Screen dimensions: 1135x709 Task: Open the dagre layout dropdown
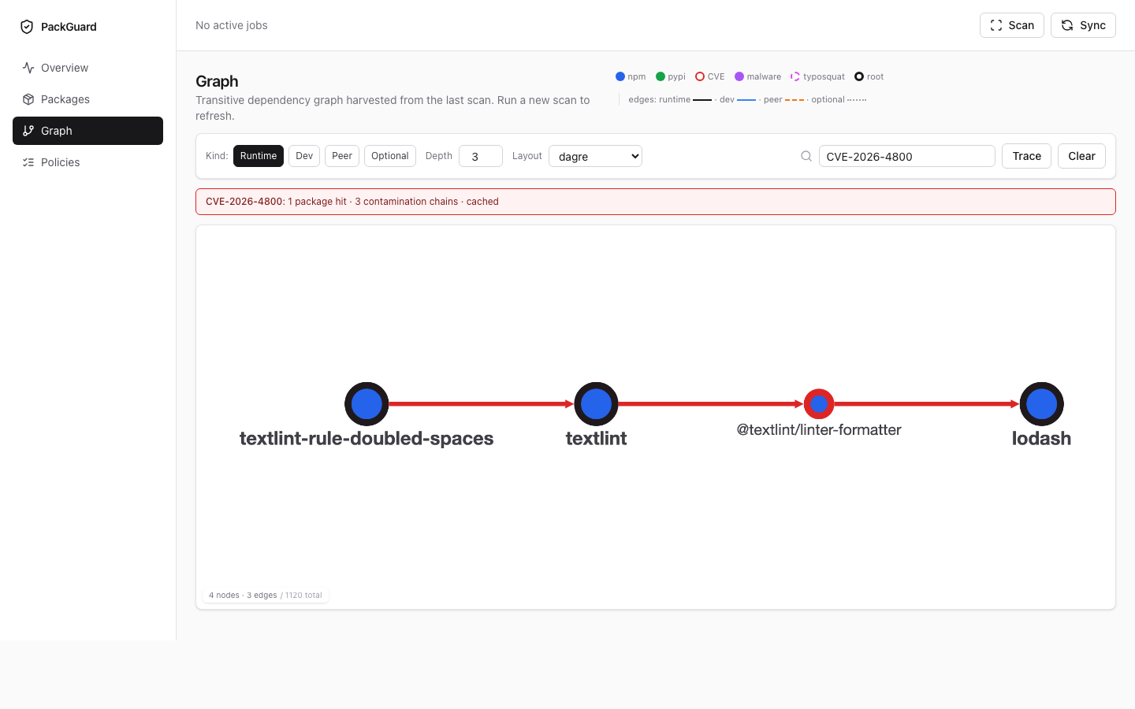coord(595,156)
